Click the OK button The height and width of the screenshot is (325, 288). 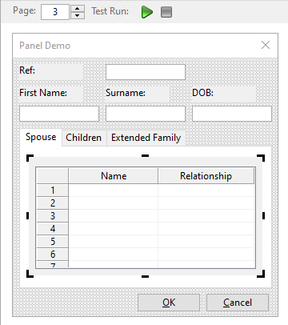(x=169, y=303)
